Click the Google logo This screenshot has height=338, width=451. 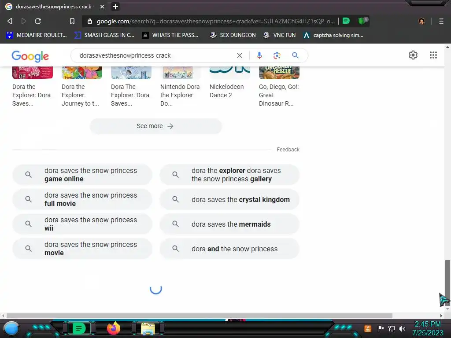[30, 56]
